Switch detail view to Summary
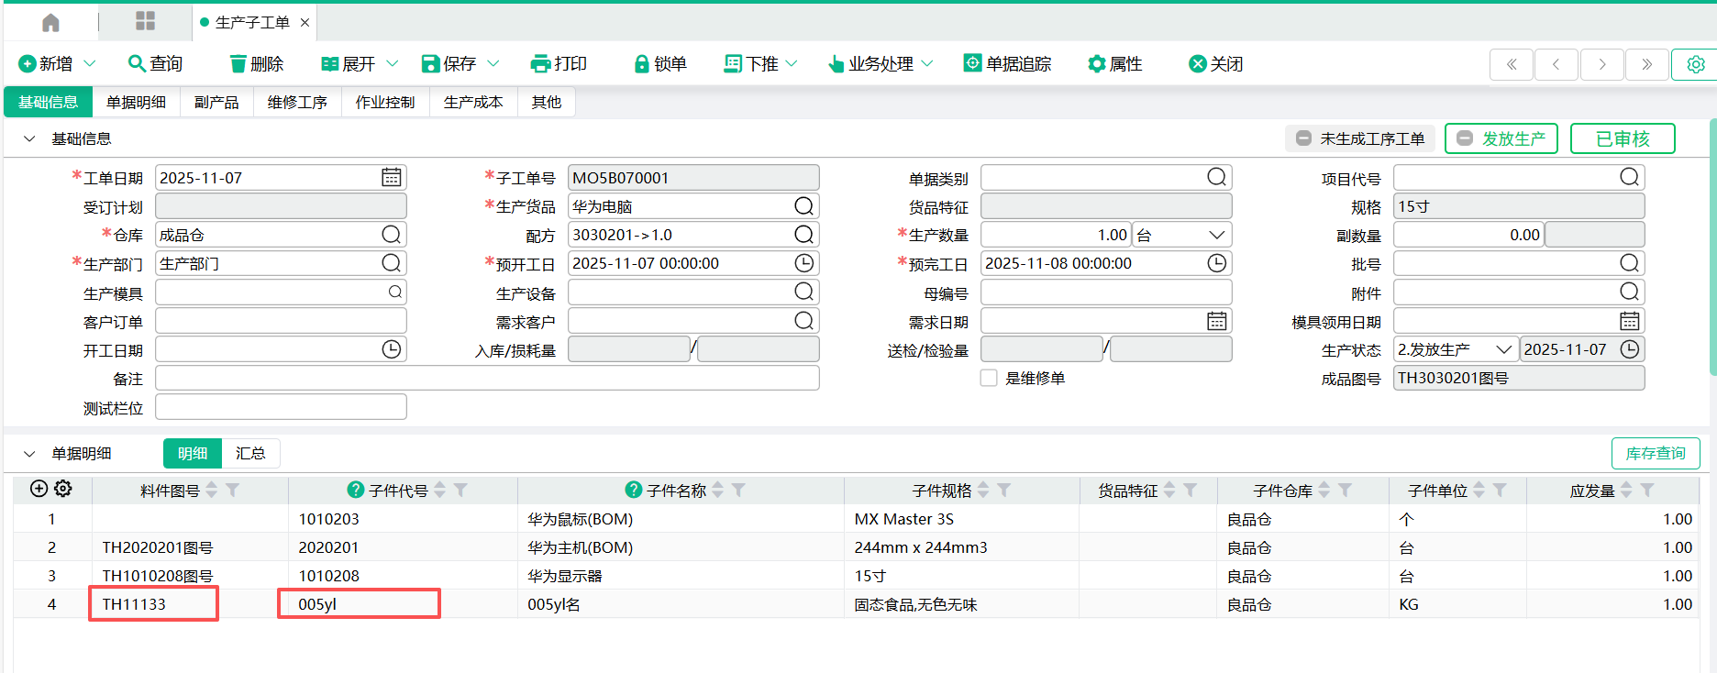1717x673 pixels. point(249,453)
